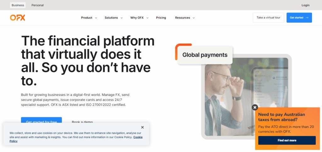This screenshot has height=152, width=322.
Task: Go to the Pricing page
Action: coord(161,18)
